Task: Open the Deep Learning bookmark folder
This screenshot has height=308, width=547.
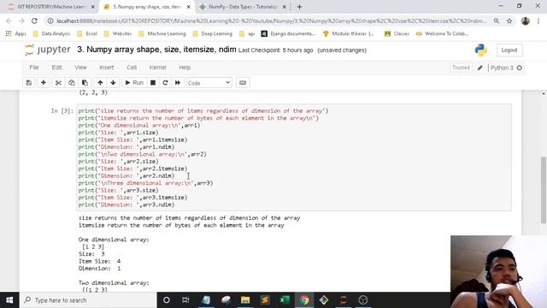Action: tap(213, 33)
